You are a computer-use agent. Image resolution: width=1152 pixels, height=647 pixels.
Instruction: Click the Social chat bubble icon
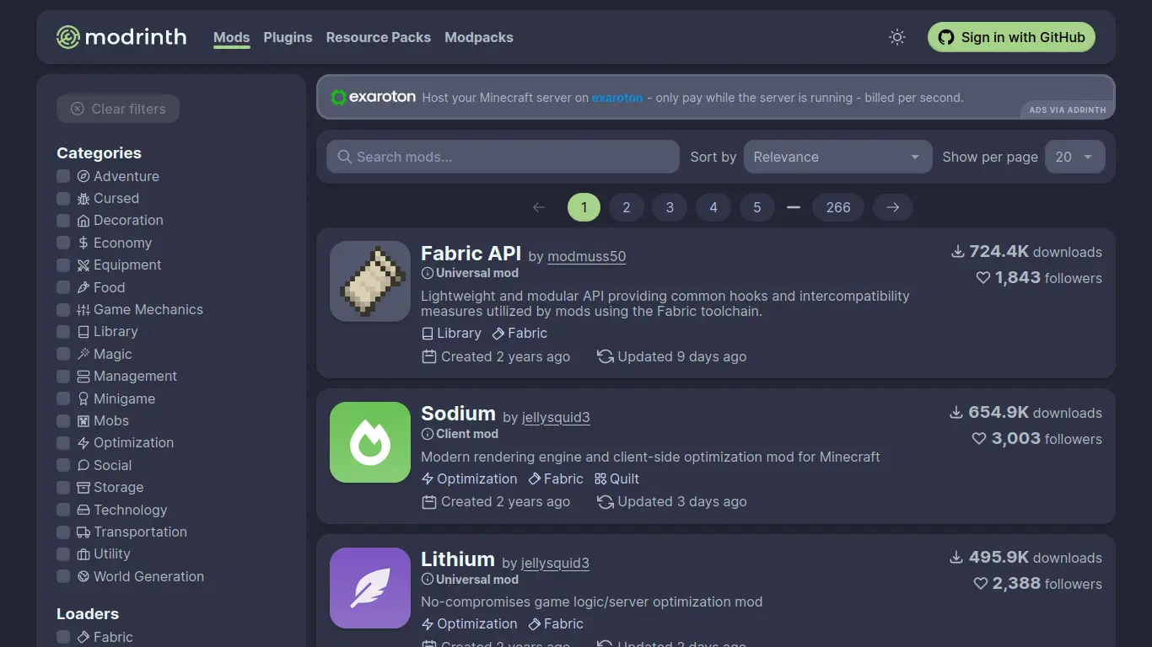(x=83, y=465)
